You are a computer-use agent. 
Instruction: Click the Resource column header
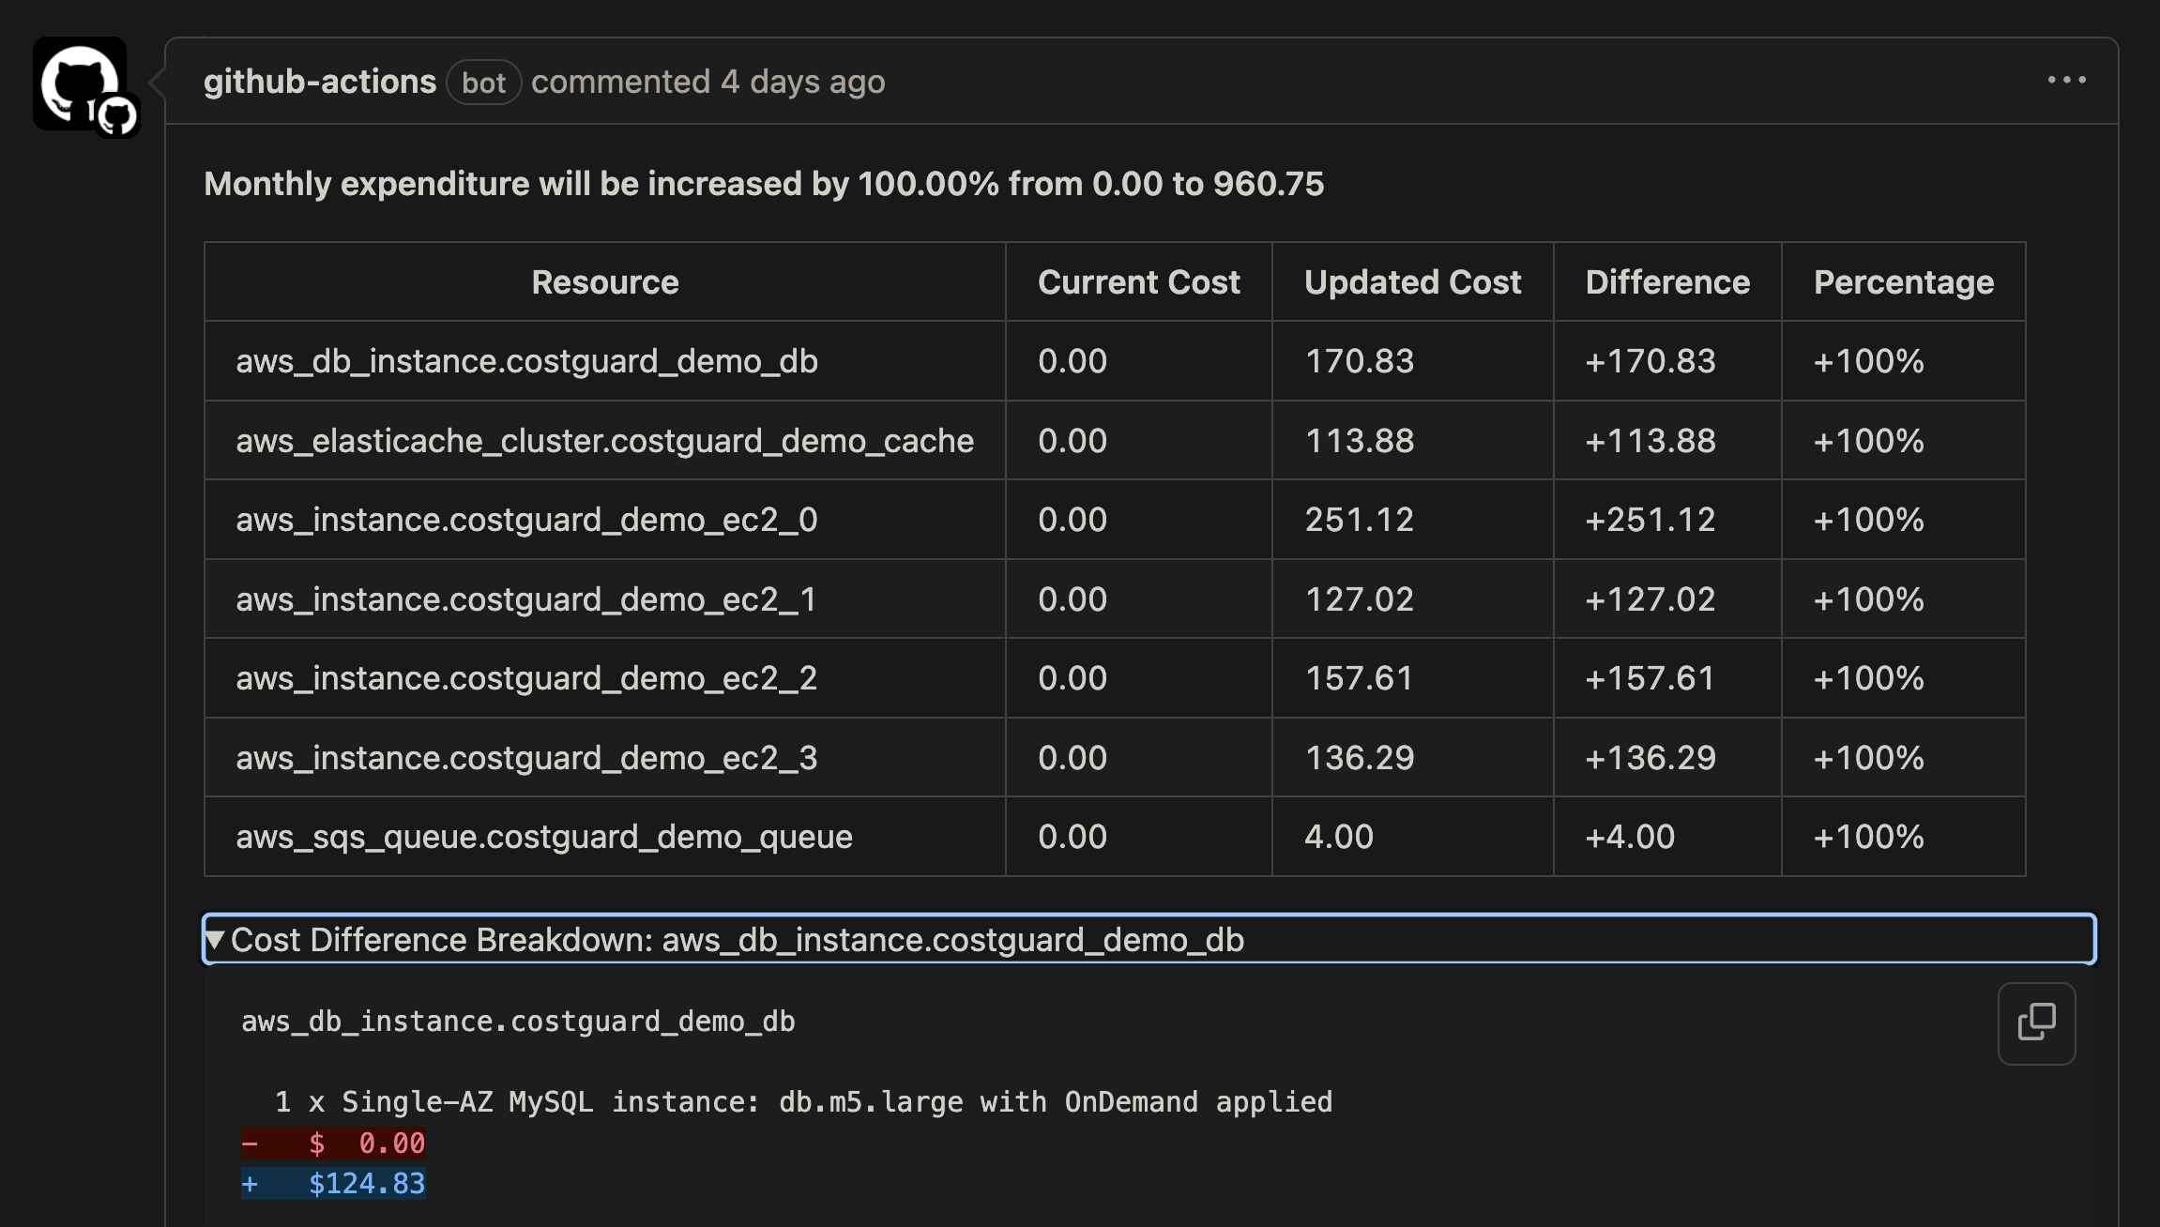tap(604, 282)
